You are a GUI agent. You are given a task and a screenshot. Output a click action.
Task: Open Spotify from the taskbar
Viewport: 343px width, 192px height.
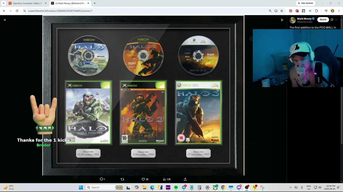tap(176, 187)
